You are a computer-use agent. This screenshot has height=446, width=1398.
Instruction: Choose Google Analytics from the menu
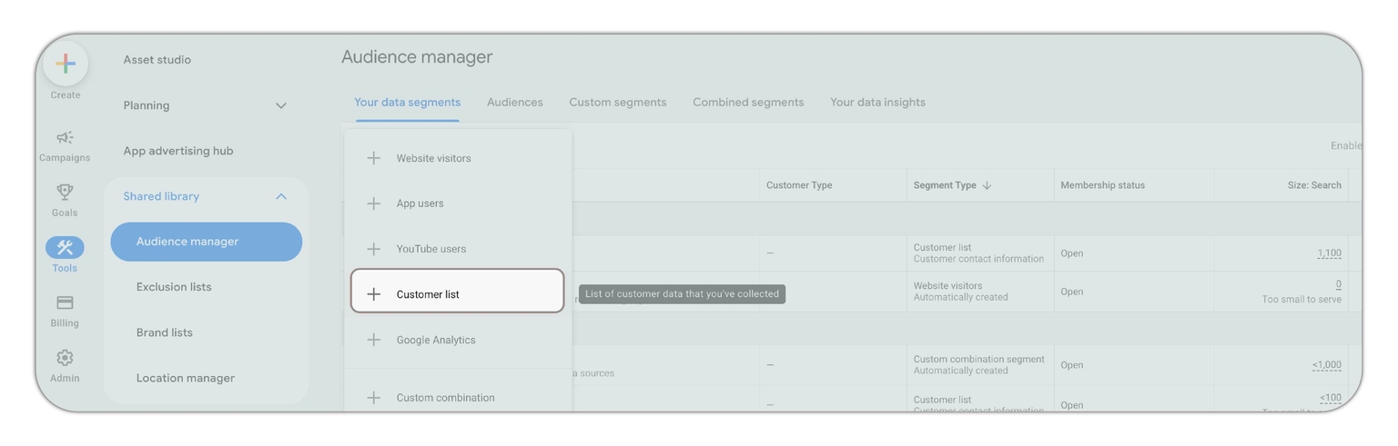tap(458, 340)
